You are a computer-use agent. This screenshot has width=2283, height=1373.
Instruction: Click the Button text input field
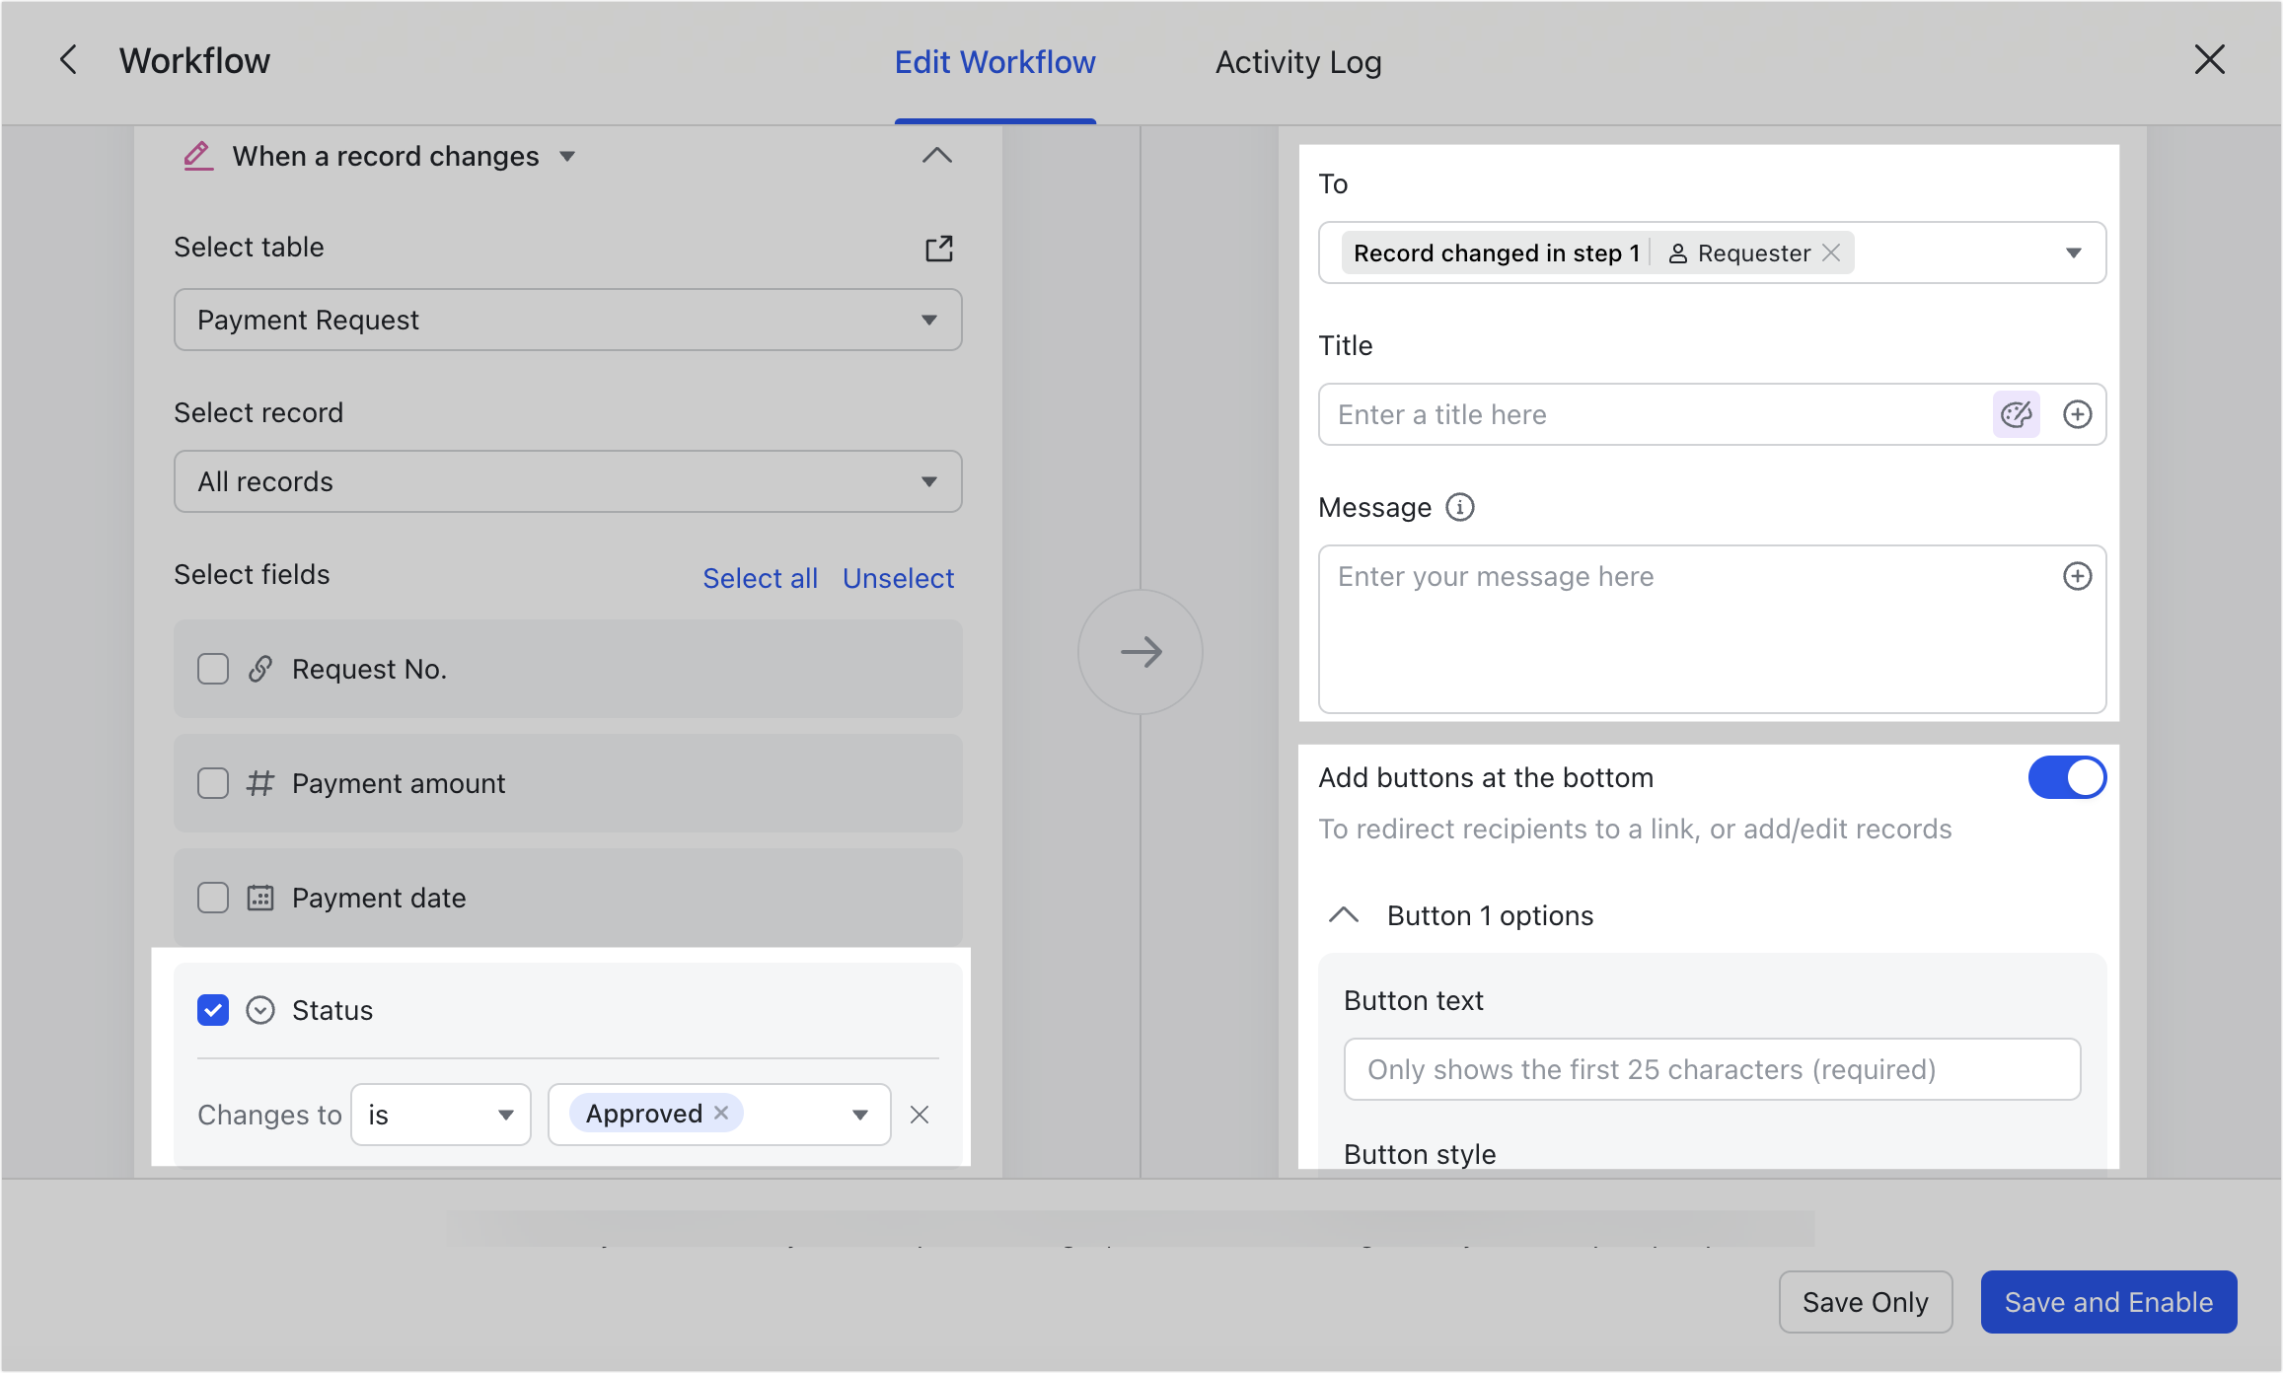[x=1712, y=1069]
